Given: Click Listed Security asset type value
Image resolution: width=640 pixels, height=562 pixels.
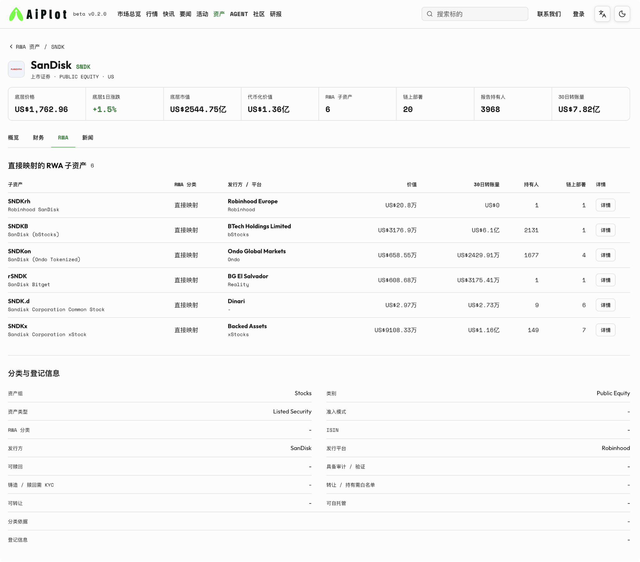Looking at the screenshot, I should [292, 412].
